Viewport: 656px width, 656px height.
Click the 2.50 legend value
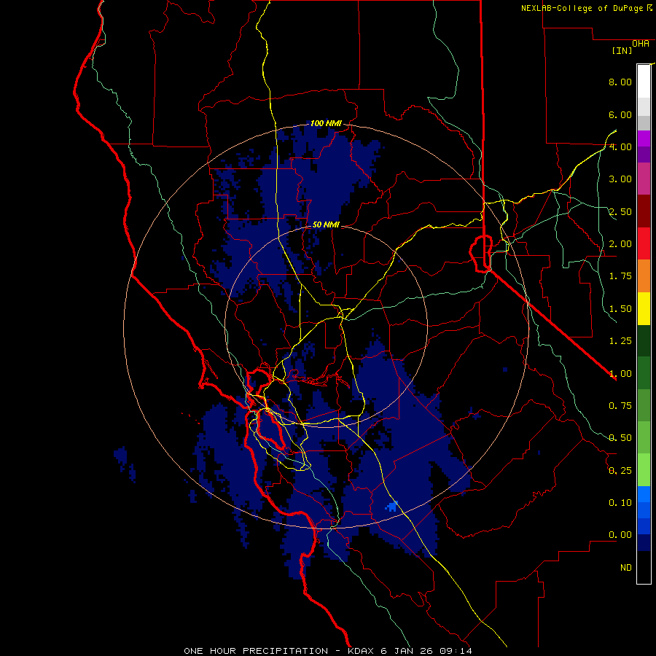pos(620,211)
